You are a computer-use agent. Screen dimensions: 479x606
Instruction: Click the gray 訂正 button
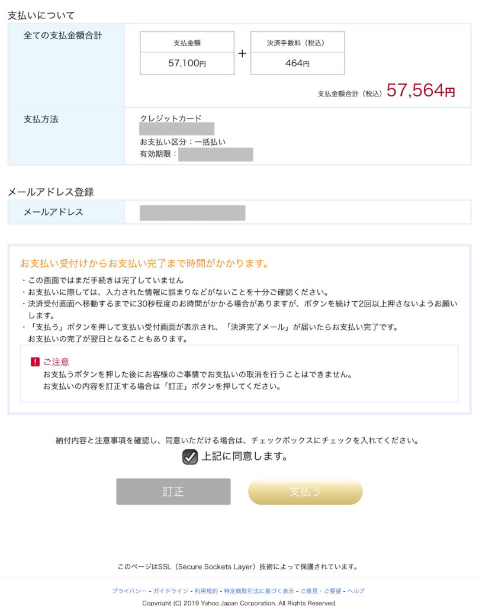[173, 492]
